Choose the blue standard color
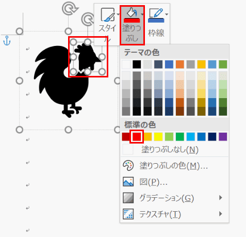246x237 pixels. tap(201, 137)
